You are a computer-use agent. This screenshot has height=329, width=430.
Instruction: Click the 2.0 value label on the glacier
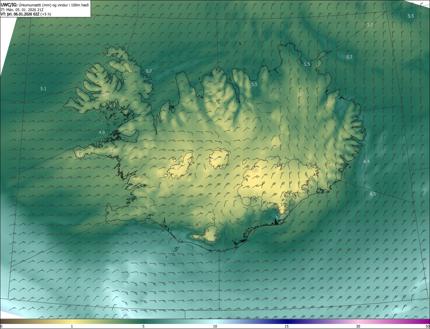tap(211, 239)
